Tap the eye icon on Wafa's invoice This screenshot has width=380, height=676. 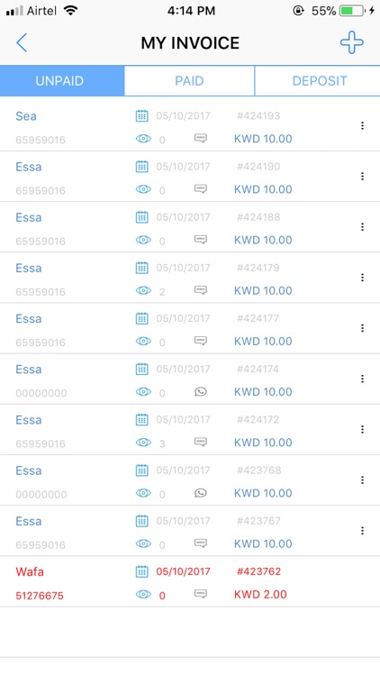tap(143, 595)
